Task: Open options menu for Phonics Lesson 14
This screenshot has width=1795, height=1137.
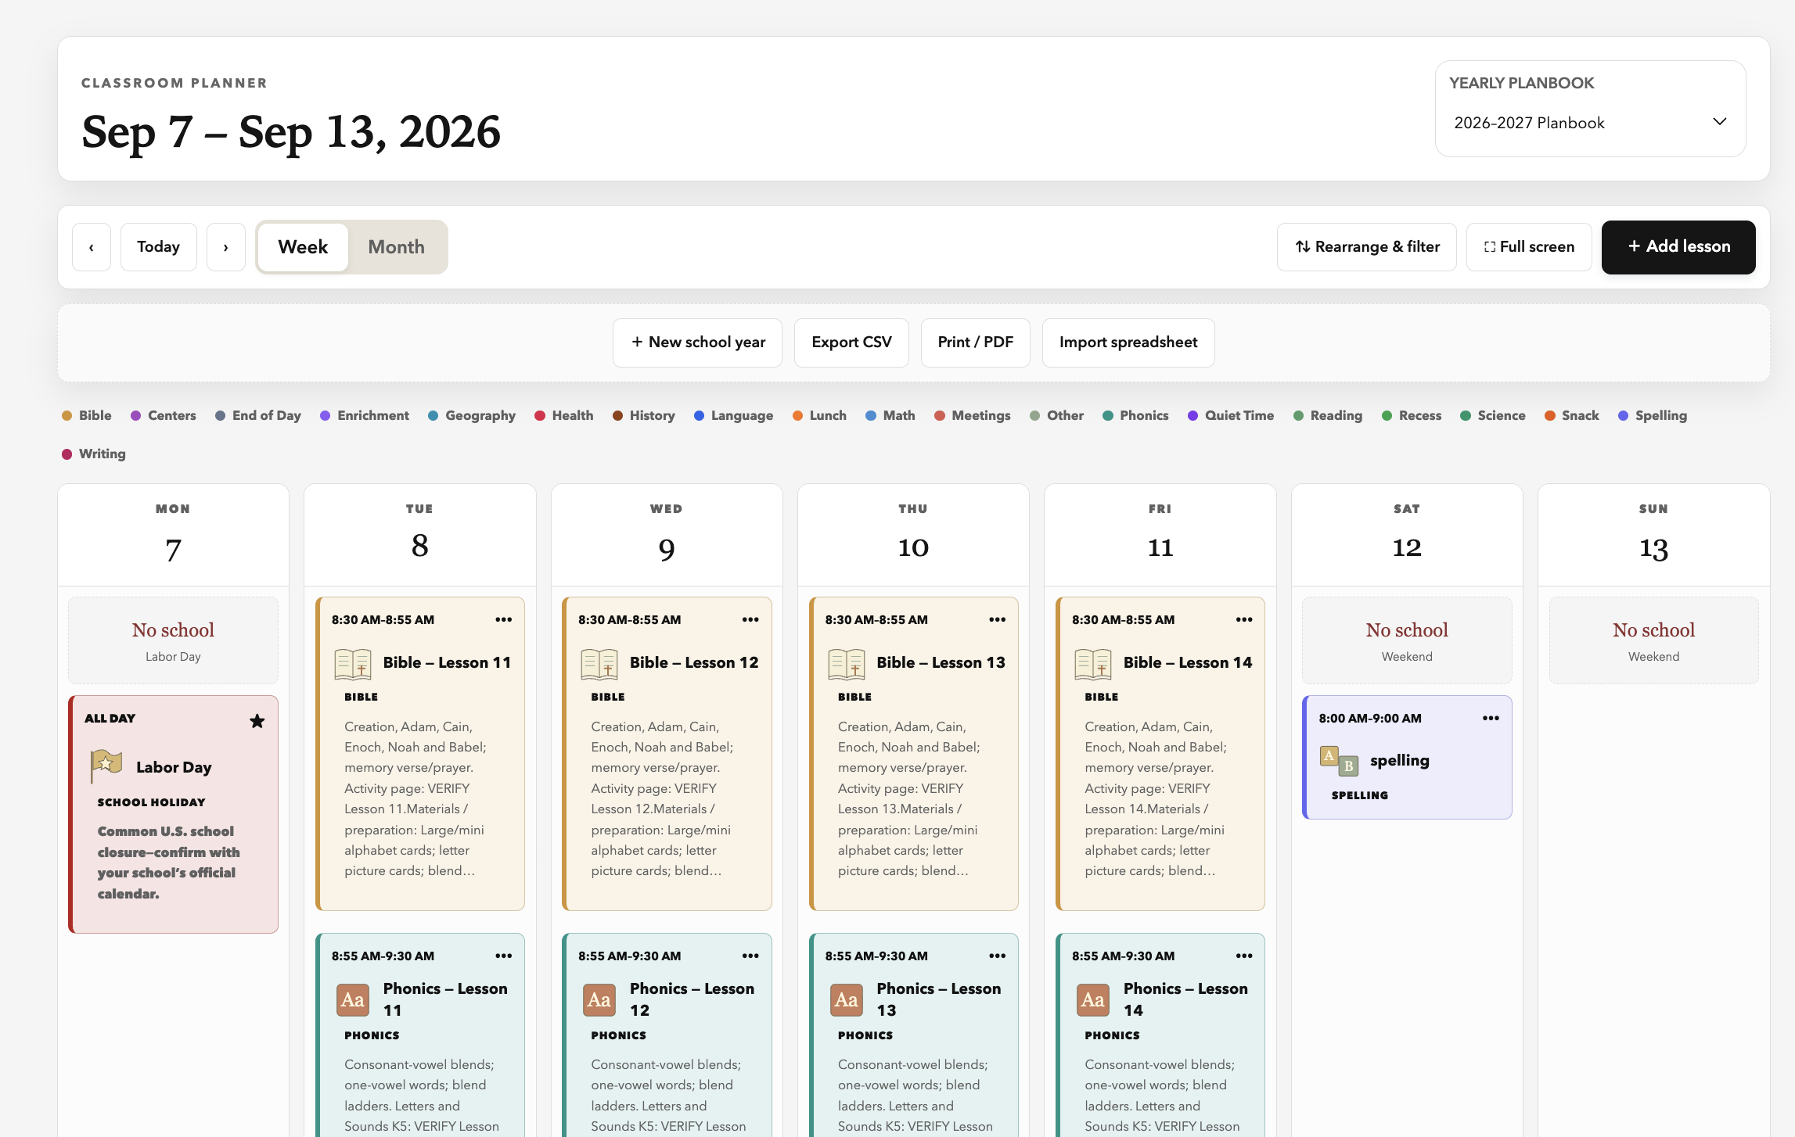Action: click(x=1244, y=956)
